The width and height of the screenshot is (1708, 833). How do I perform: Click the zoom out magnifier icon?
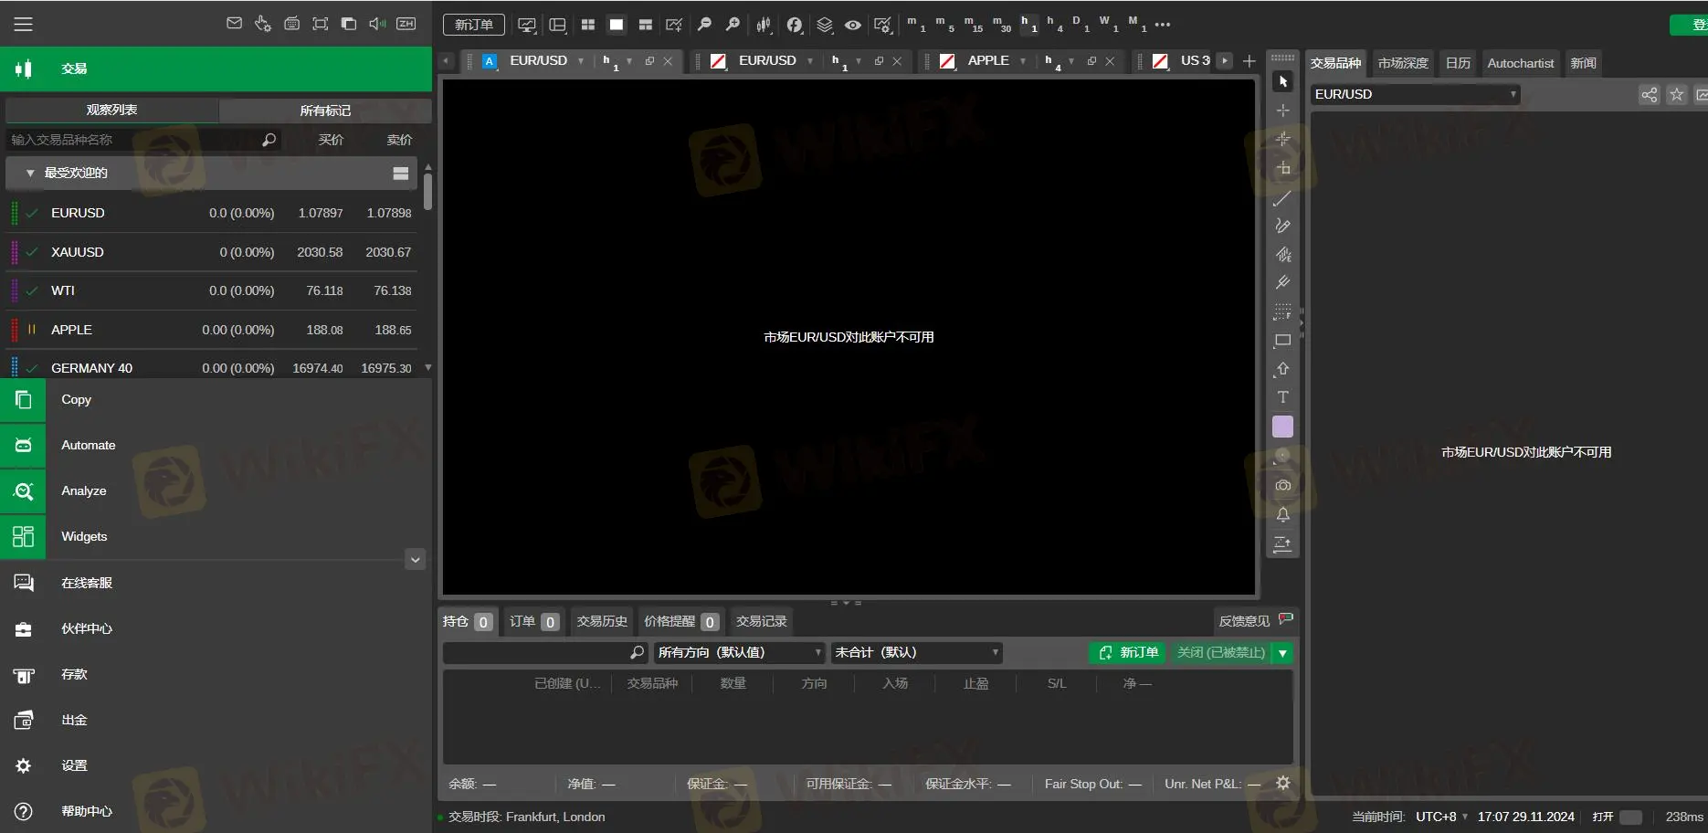(x=704, y=25)
